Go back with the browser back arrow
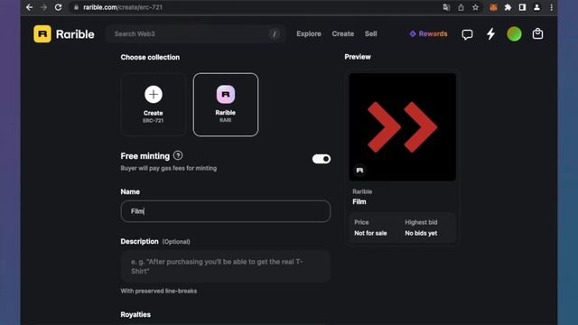Image resolution: width=578 pixels, height=325 pixels. 29,7
